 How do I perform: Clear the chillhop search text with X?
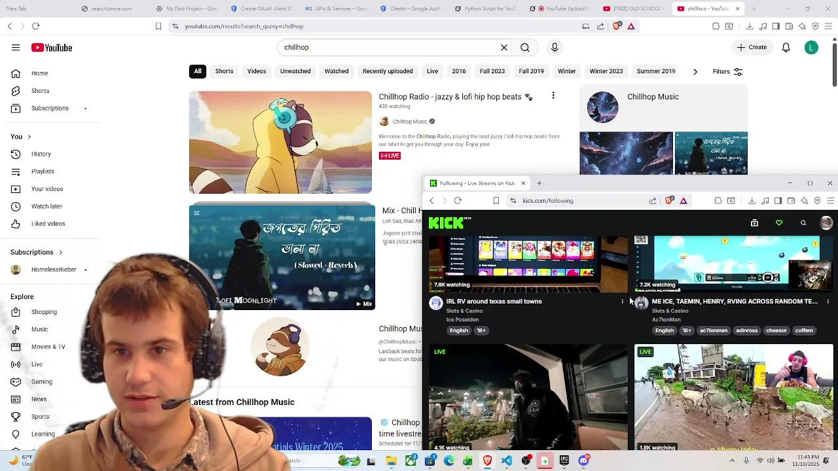click(x=504, y=47)
